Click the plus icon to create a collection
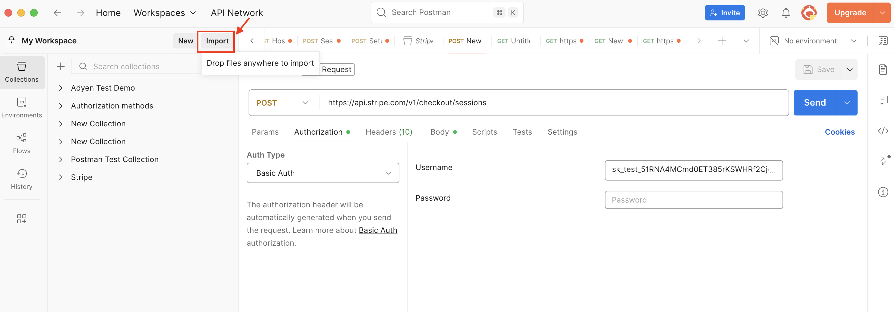The height and width of the screenshot is (312, 894). pos(61,67)
